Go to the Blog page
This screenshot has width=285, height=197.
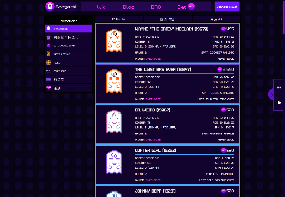129,7
